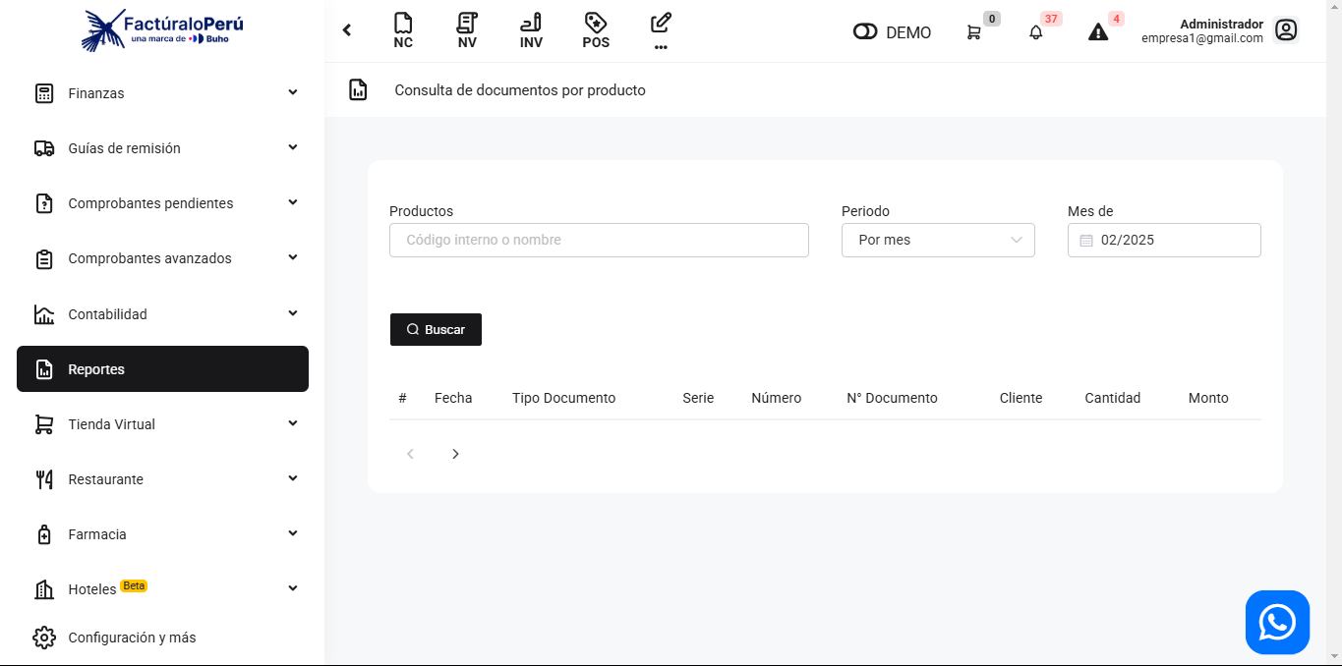Screen dimensions: 1342x666
Task: Toggle the DEMO mode switch
Action: [x=865, y=32]
